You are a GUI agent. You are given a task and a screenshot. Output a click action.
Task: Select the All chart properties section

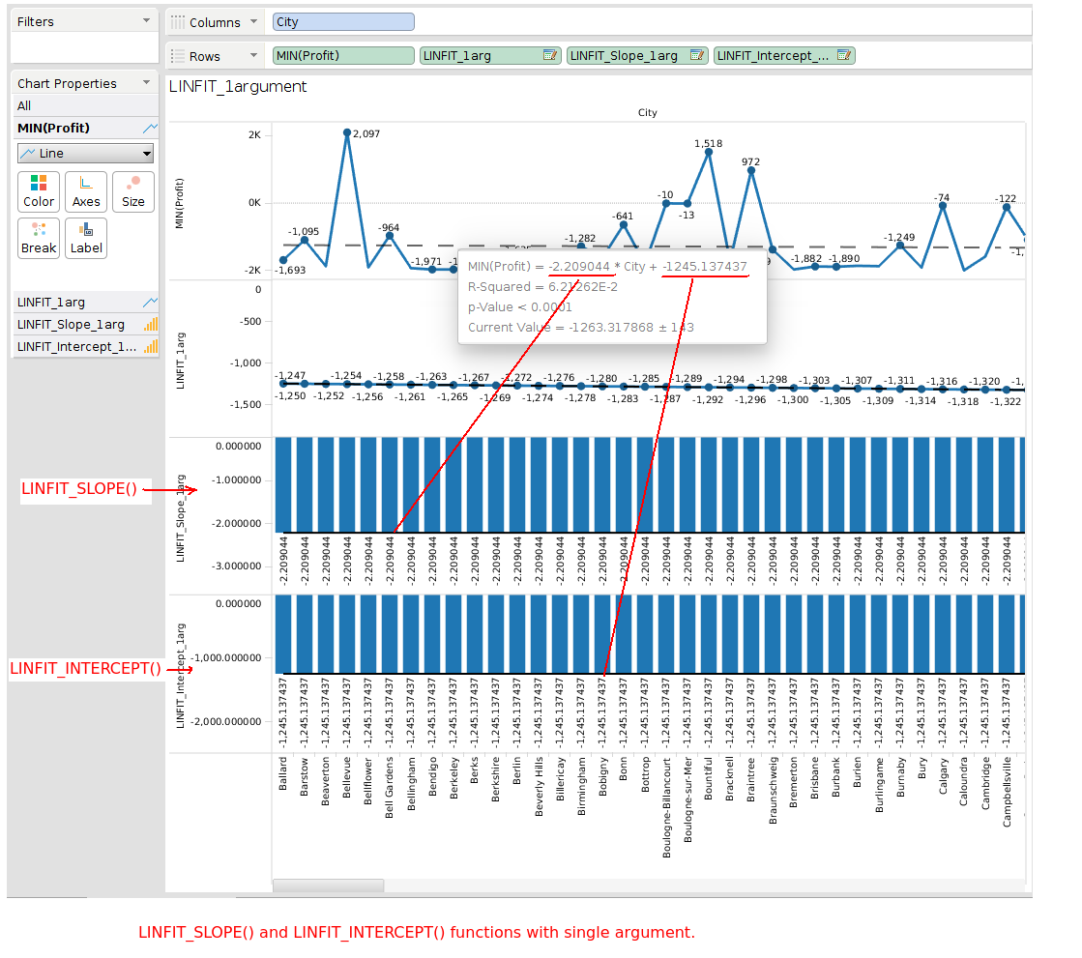pos(85,105)
